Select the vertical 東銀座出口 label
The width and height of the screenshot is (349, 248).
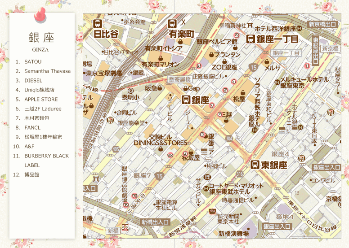click(x=316, y=51)
